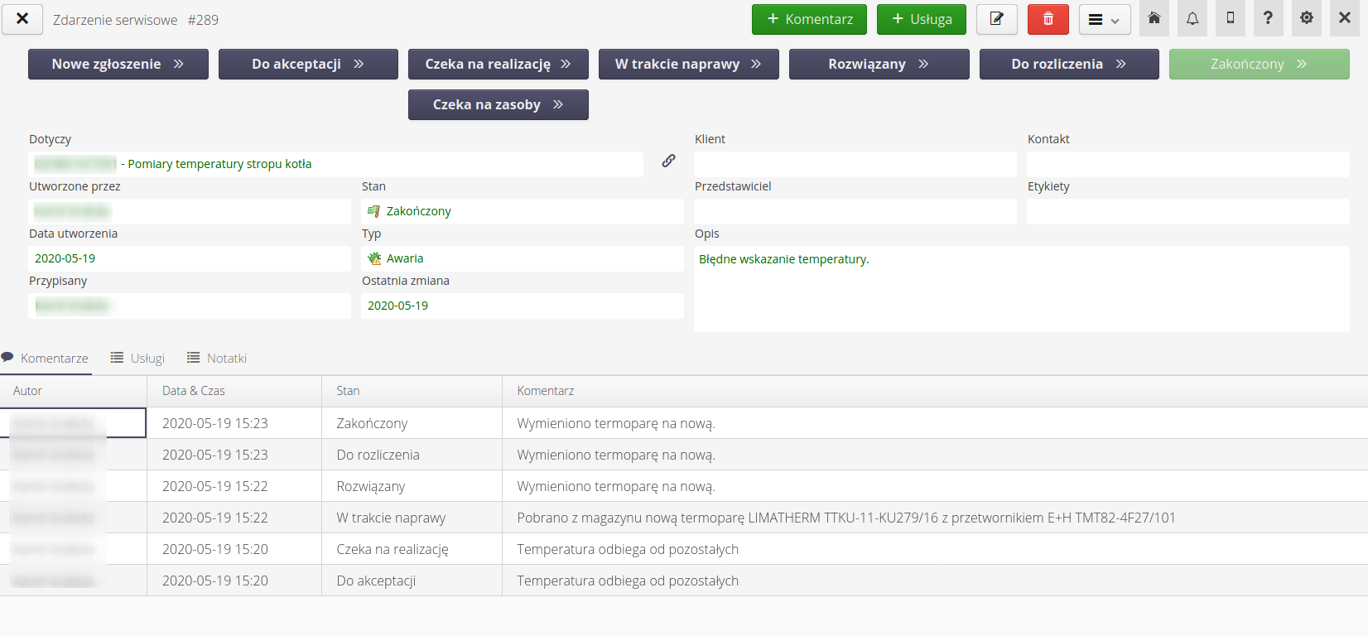
Task: Add a new Usługa
Action: 921,19
